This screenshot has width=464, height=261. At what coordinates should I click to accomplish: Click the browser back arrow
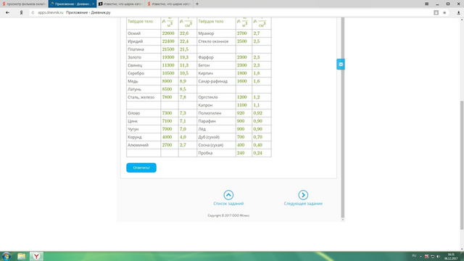tap(7, 13)
